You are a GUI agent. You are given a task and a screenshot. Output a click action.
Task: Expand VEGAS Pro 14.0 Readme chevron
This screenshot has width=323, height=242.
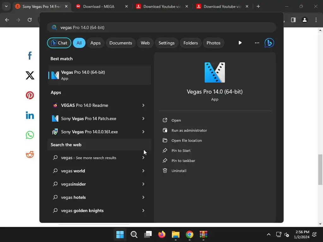(143, 105)
